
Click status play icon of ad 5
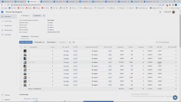pyautogui.click(x=52, y=66)
